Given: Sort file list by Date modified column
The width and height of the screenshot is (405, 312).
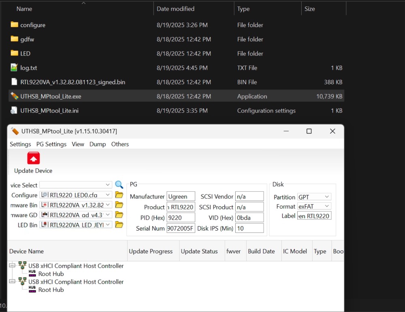Looking at the screenshot, I should tap(175, 9).
